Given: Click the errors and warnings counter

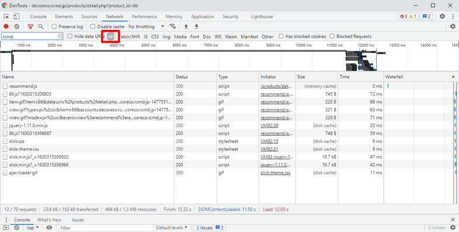Looking at the screenshot, I should (x=408, y=16).
